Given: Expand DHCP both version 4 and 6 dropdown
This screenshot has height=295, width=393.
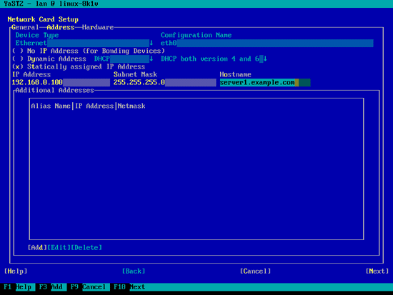Looking at the screenshot, I should point(214,59).
